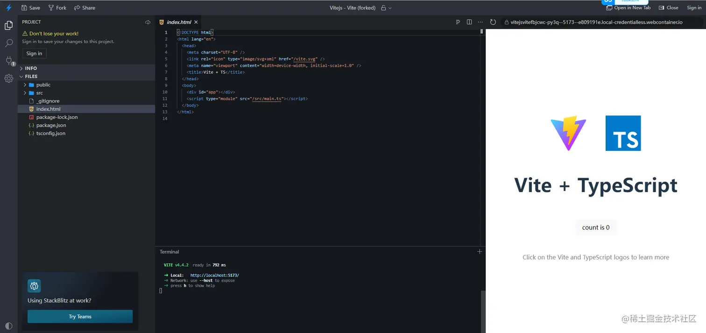The width and height of the screenshot is (706, 333).
Task: Click the editor scrollbar thumb at top
Action: [481, 32]
